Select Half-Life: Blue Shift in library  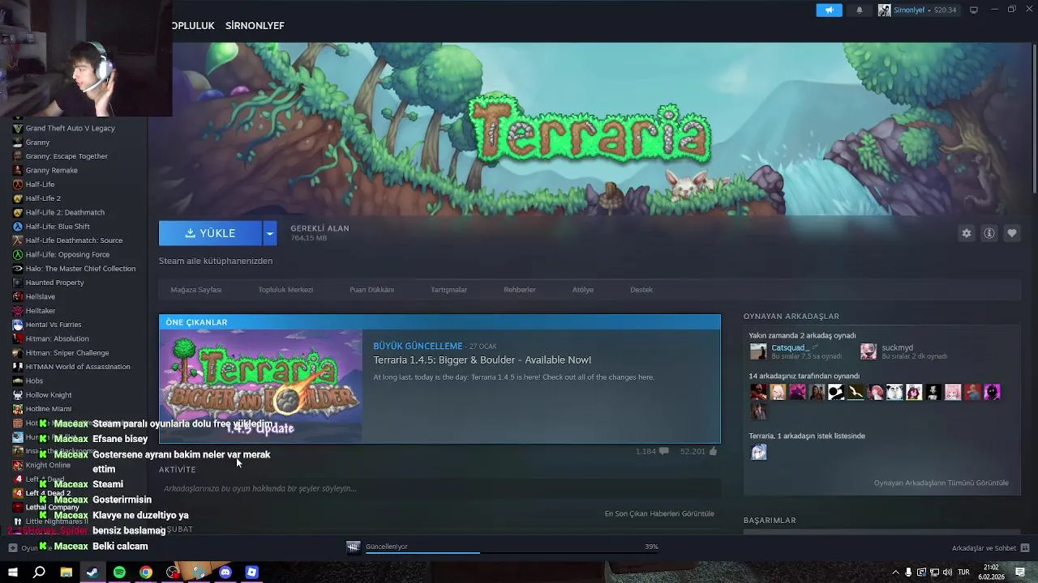click(x=58, y=227)
